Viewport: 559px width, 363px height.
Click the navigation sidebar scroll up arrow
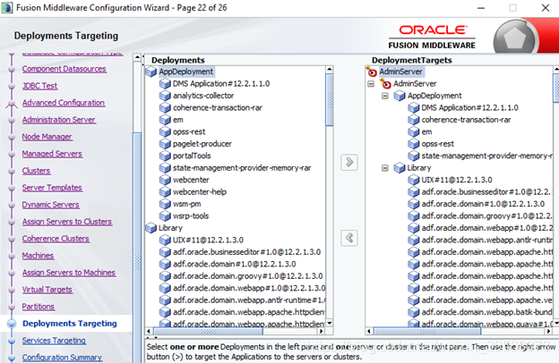[x=137, y=57]
